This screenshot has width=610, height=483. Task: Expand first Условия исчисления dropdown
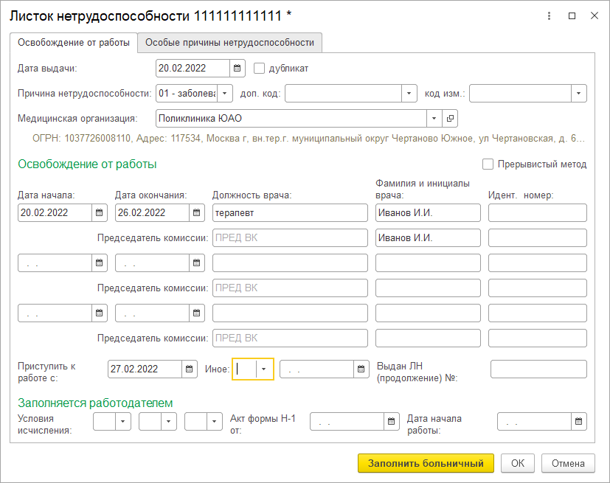coord(122,422)
